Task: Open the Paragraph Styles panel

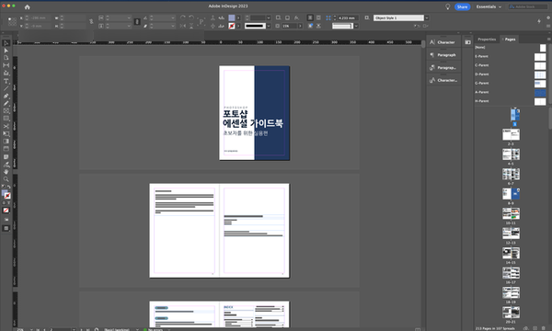Action: (x=443, y=67)
